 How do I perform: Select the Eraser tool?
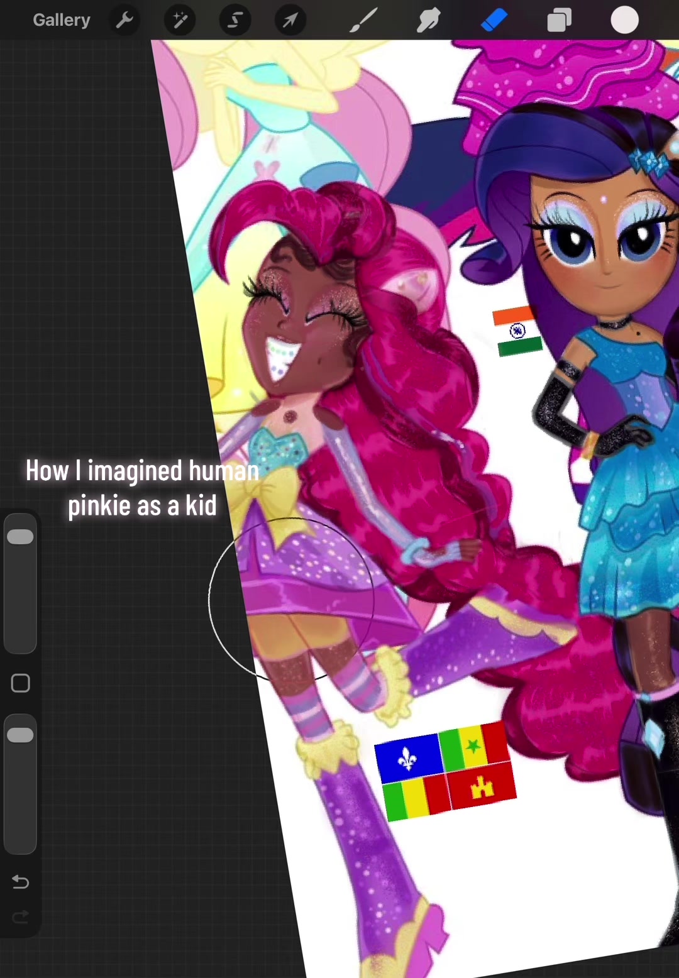[494, 20]
